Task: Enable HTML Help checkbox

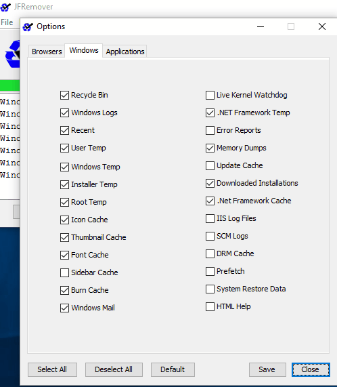Action: tap(210, 306)
